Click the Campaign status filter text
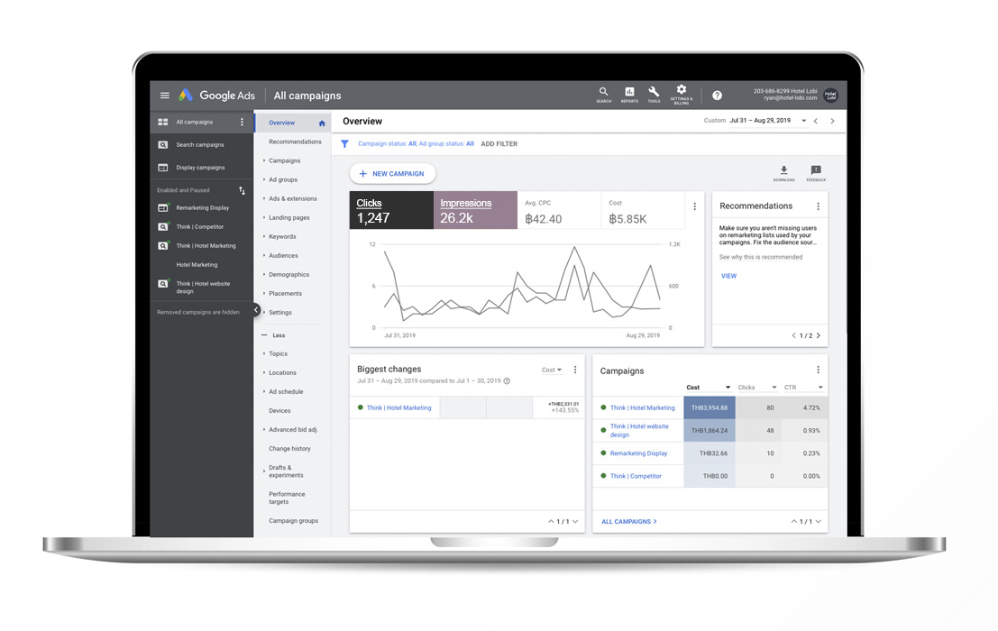 [x=416, y=143]
